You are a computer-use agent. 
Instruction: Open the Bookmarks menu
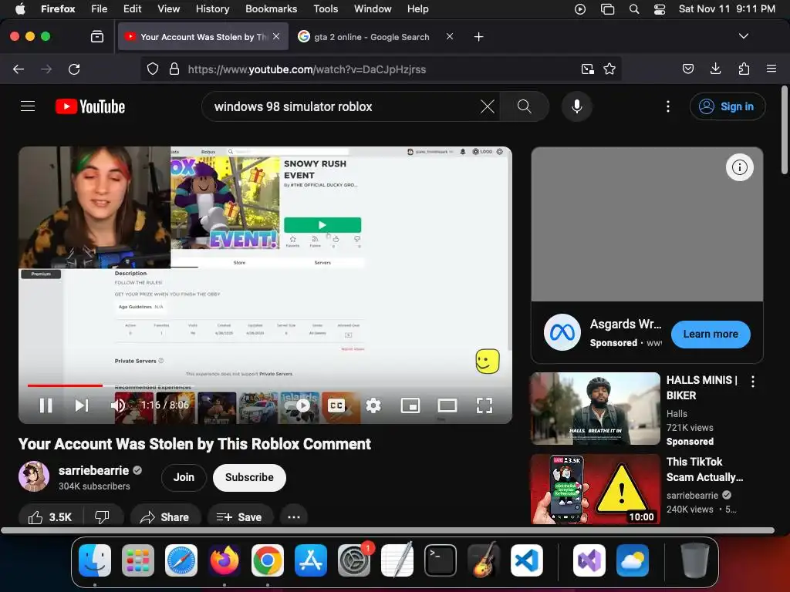pos(271,8)
